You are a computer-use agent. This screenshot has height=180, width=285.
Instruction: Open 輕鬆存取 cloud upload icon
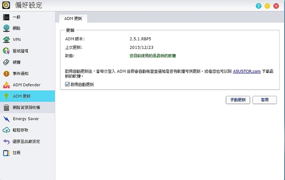coord(6,130)
